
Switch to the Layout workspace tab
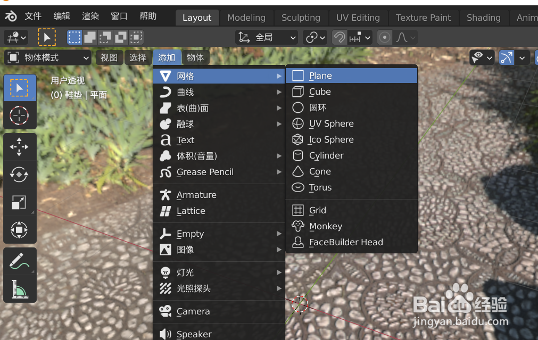click(197, 18)
